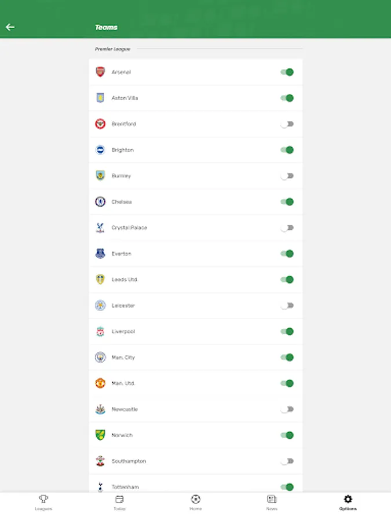Screen dimensions: 391x521
Task: Tap the back arrow icon
Action: pyautogui.click(x=10, y=27)
